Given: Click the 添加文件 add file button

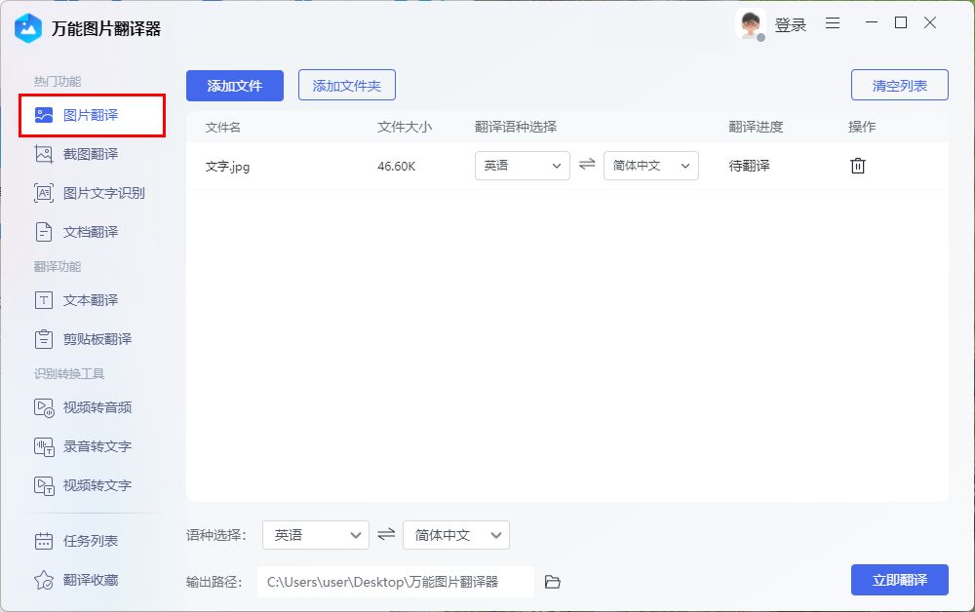Looking at the screenshot, I should [234, 86].
